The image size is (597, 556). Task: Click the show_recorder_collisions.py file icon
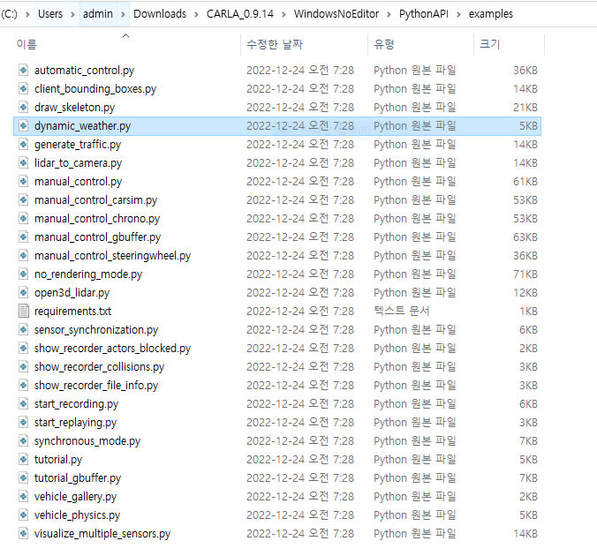(x=24, y=367)
